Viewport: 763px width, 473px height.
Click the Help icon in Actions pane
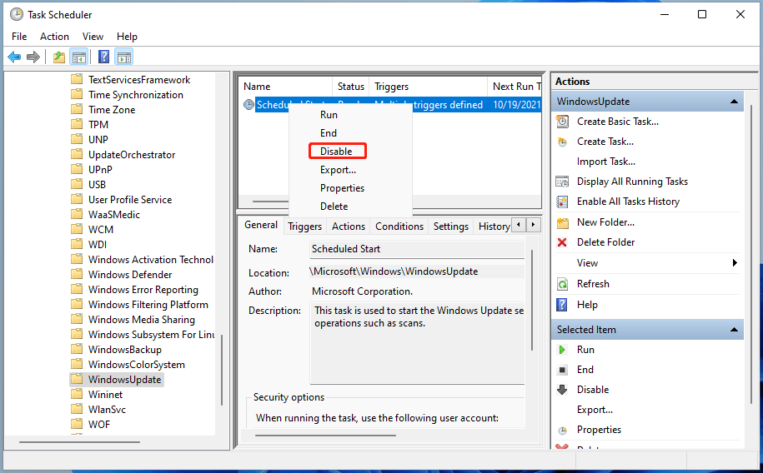click(x=562, y=305)
